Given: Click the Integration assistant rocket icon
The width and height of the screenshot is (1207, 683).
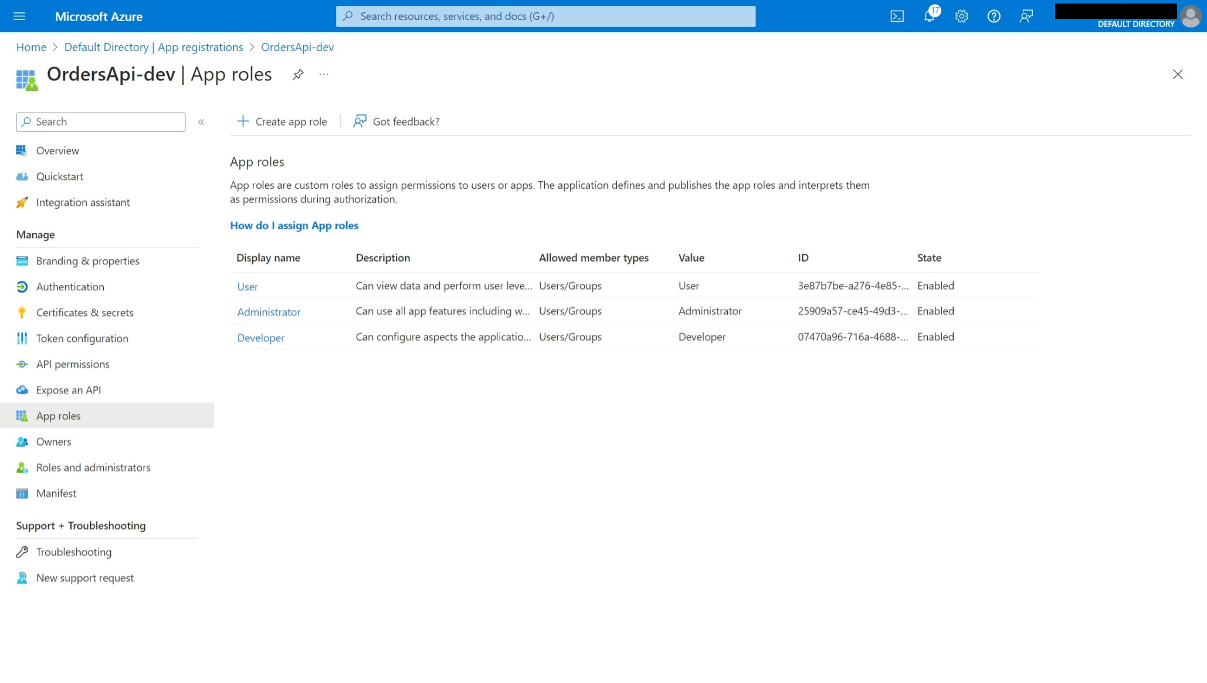Looking at the screenshot, I should pos(22,202).
